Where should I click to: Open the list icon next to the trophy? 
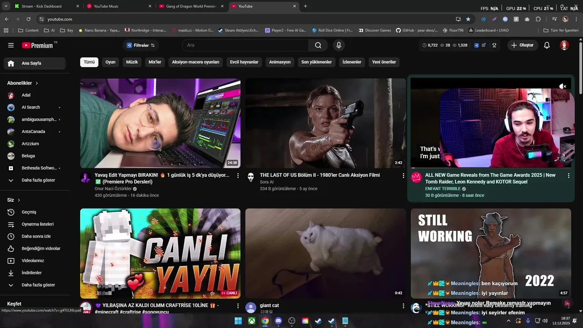point(484,45)
